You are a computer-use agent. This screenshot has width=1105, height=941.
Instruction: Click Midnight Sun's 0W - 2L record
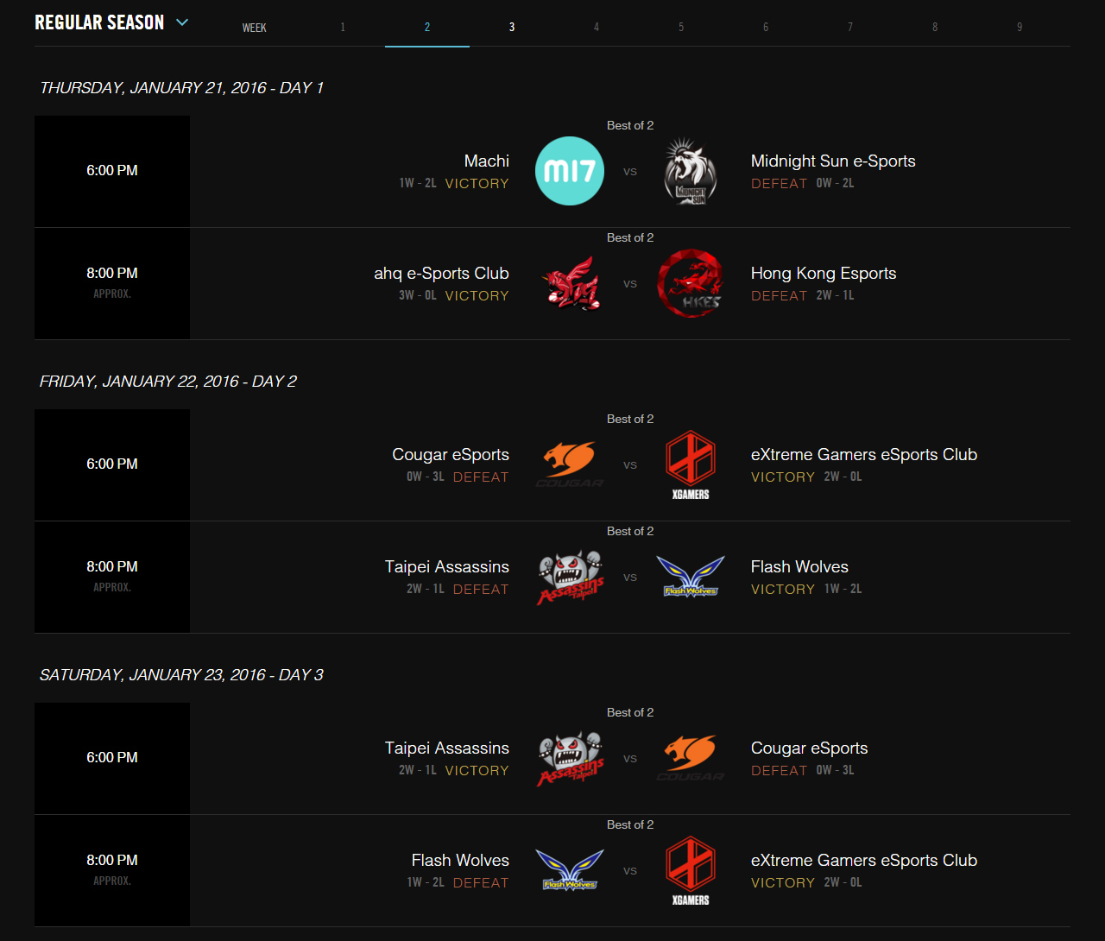tap(836, 183)
